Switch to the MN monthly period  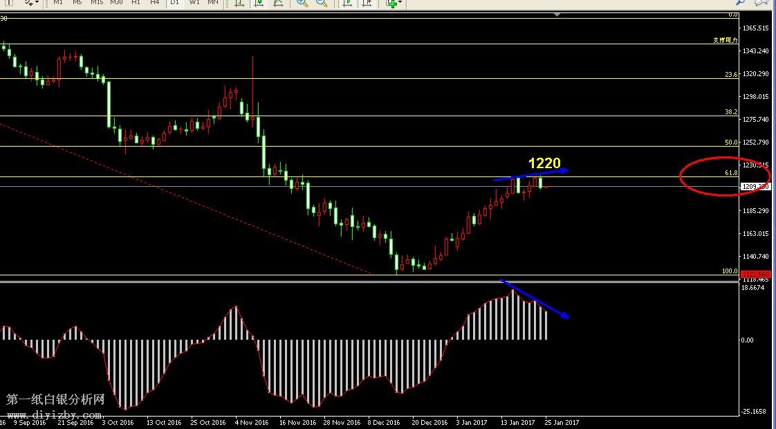click(213, 3)
